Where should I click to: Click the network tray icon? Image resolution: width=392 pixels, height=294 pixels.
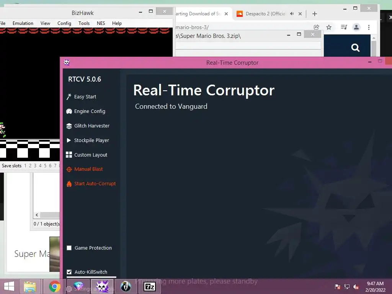click(x=347, y=286)
